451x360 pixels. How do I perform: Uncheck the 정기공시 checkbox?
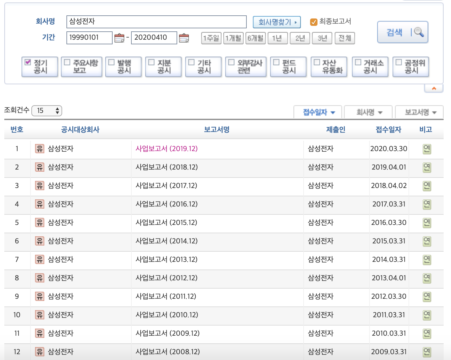pyautogui.click(x=28, y=62)
